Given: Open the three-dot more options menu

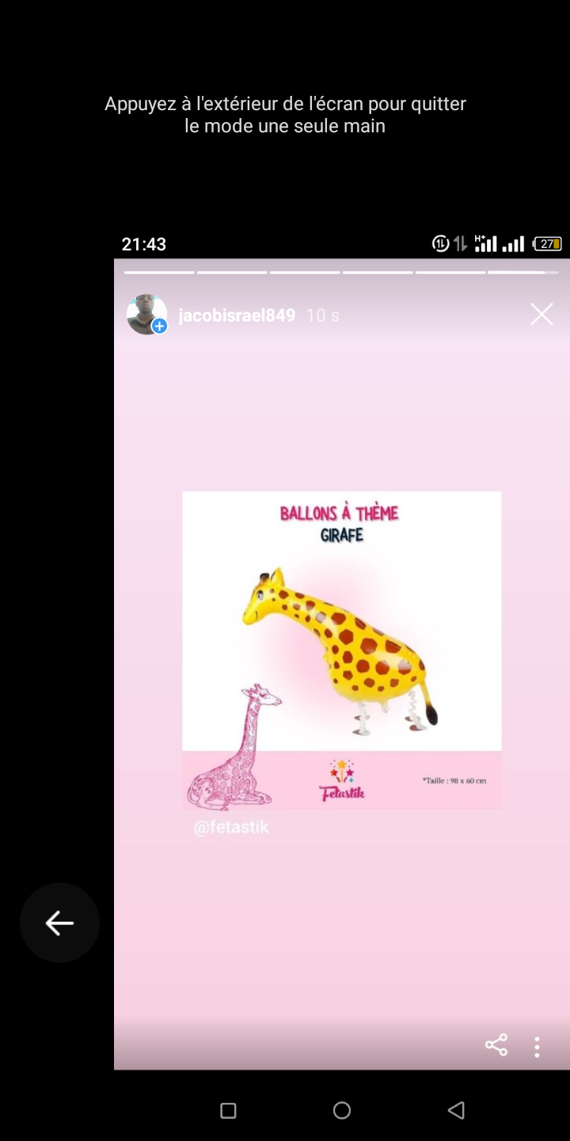Looking at the screenshot, I should 537,1047.
